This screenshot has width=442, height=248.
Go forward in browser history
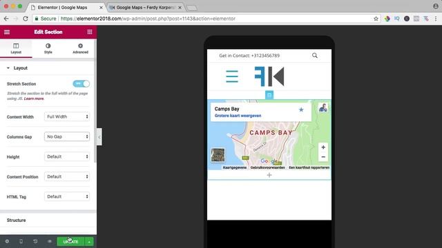tap(16, 19)
